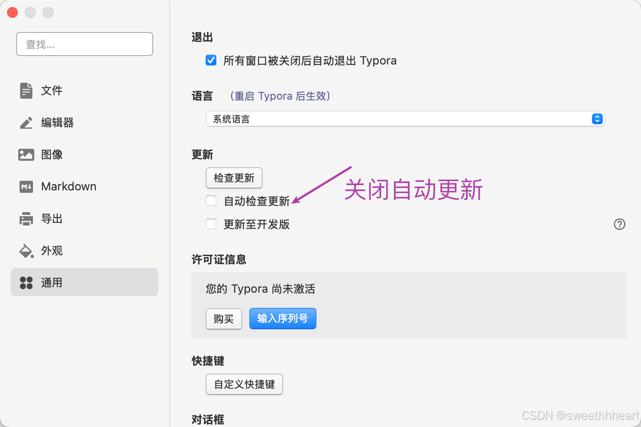Open the 系统语言 language dropdown
Image resolution: width=641 pixels, height=427 pixels.
click(x=405, y=119)
